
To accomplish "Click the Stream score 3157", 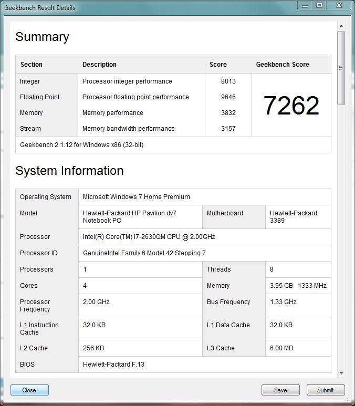I will tap(228, 129).
